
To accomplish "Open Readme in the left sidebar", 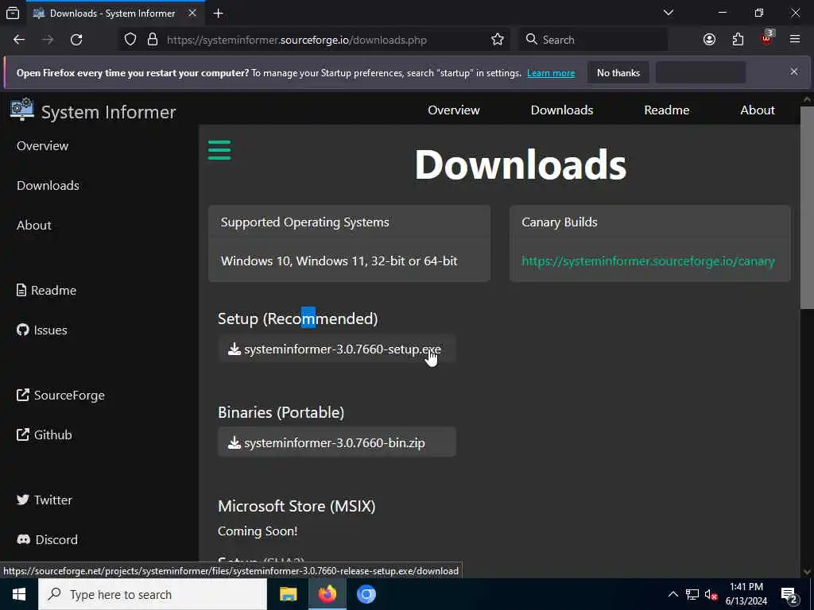I will (x=46, y=290).
